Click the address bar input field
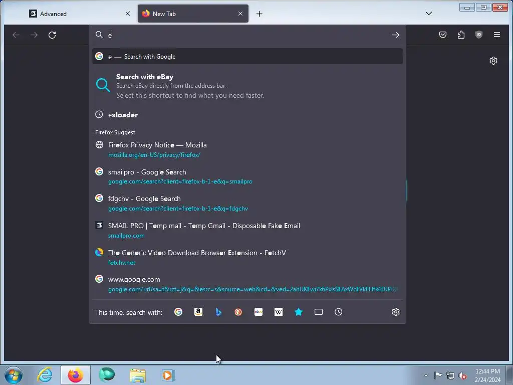Screen dimensions: 513x385 [248, 35]
